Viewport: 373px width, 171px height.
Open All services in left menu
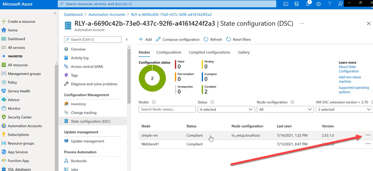point(16,48)
